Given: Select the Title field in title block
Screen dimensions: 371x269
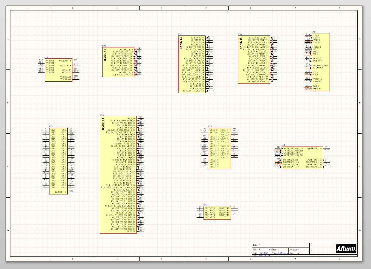Looking at the screenshot, I should click(255, 245).
